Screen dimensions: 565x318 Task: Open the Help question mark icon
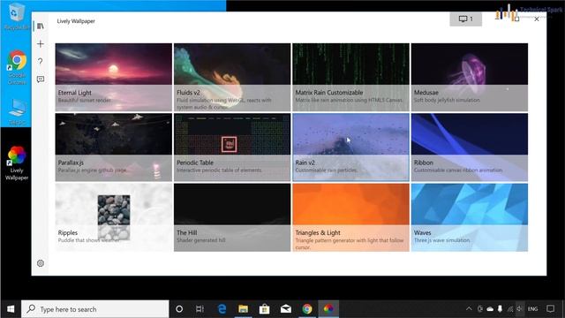(41, 61)
